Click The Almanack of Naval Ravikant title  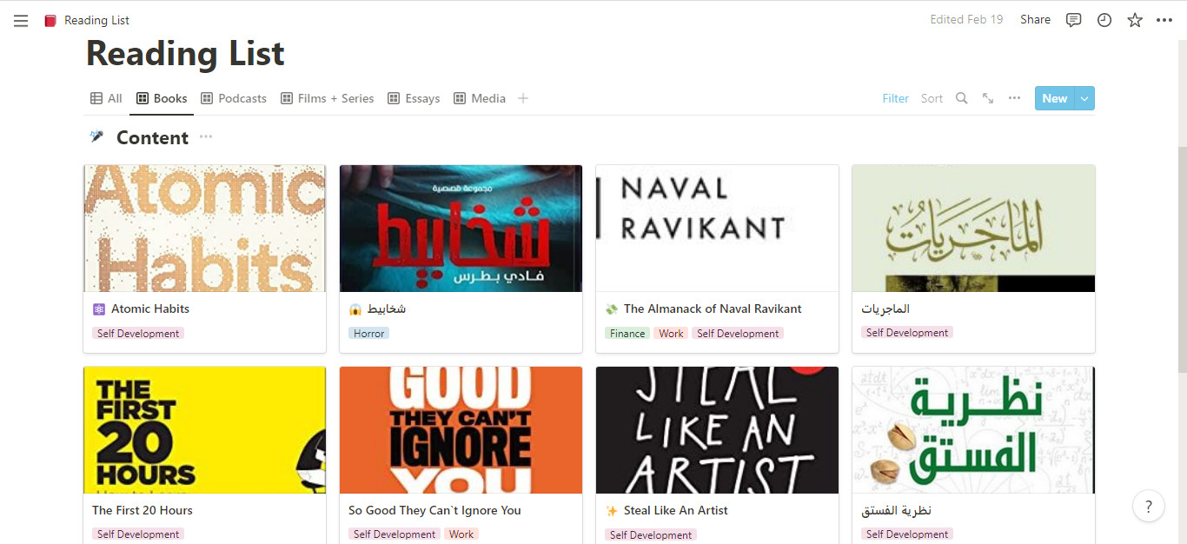tap(713, 308)
